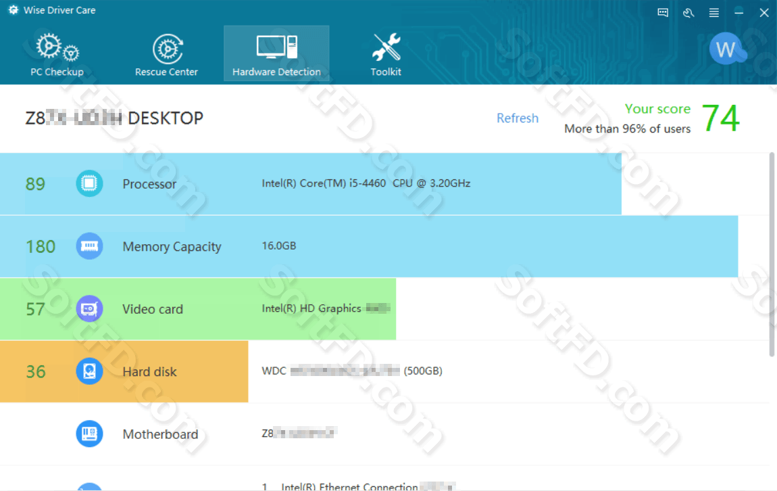This screenshot has width=777, height=491.
Task: Click the Refresh link
Action: coord(518,118)
